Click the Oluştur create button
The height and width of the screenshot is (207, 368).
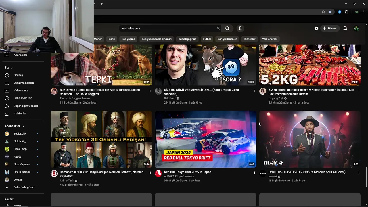click(x=330, y=28)
